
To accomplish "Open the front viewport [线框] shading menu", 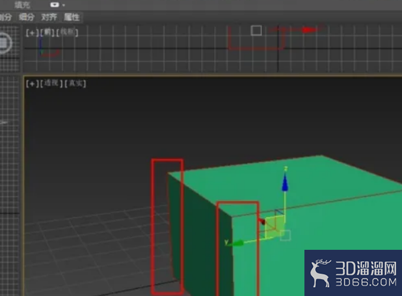I will point(67,33).
